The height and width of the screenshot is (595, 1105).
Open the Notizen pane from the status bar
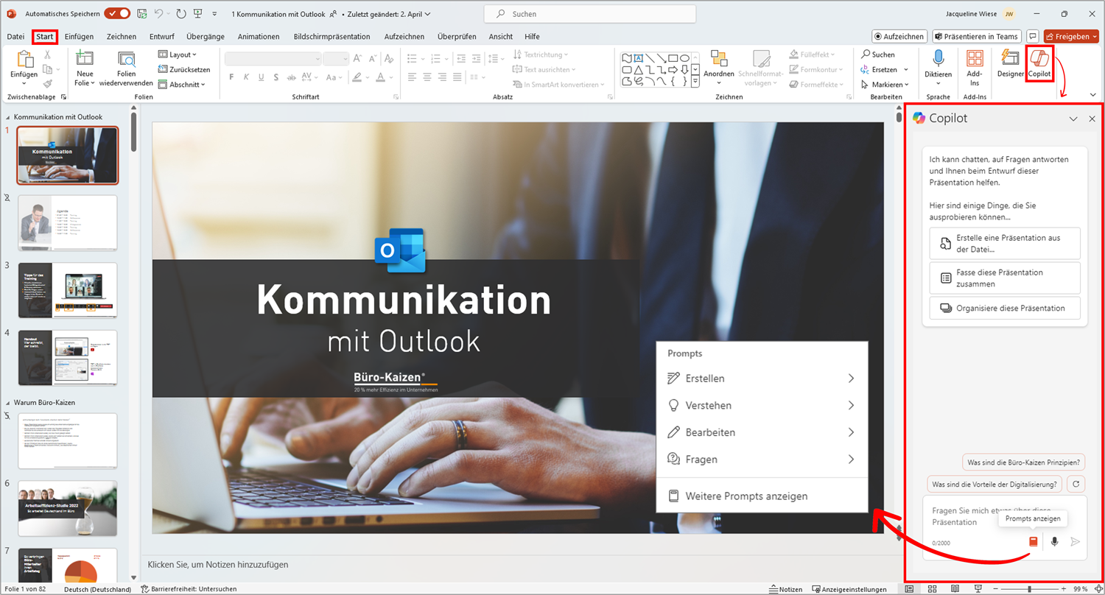tap(787, 588)
